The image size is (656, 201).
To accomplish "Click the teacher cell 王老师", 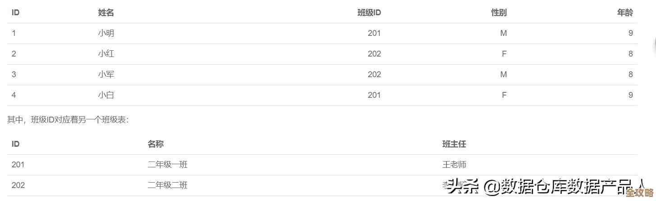I will (x=454, y=165).
